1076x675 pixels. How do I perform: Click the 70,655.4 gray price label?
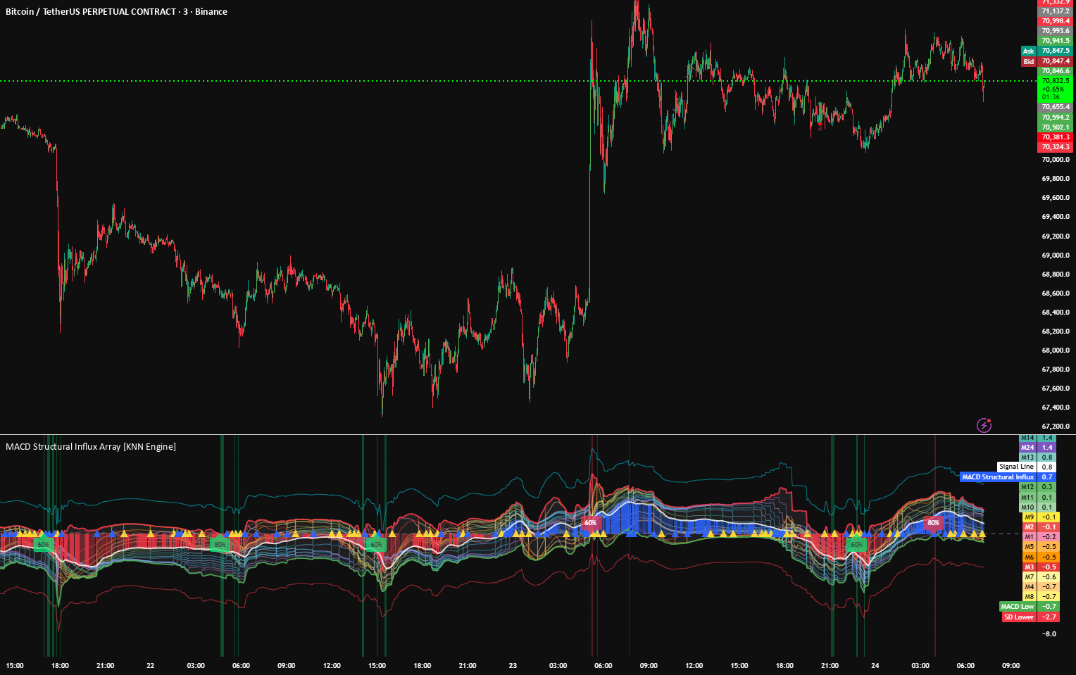pyautogui.click(x=1056, y=107)
